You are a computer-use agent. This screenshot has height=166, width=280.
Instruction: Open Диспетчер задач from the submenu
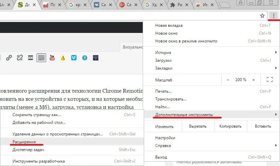[72, 150]
